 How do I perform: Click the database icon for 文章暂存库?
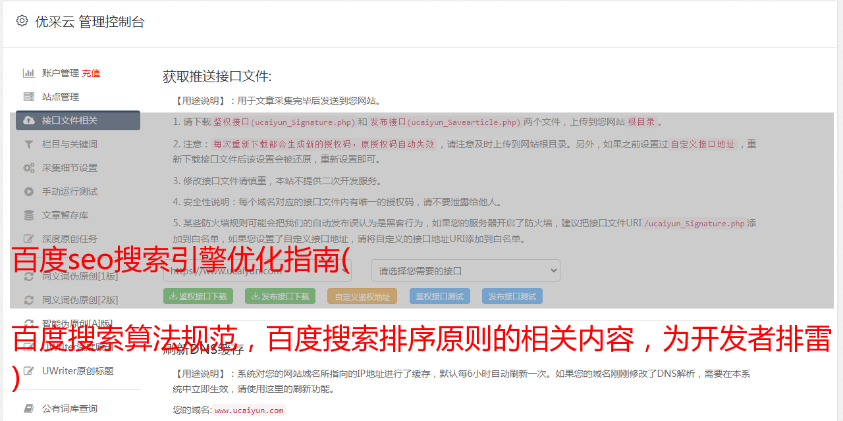pyautogui.click(x=29, y=215)
